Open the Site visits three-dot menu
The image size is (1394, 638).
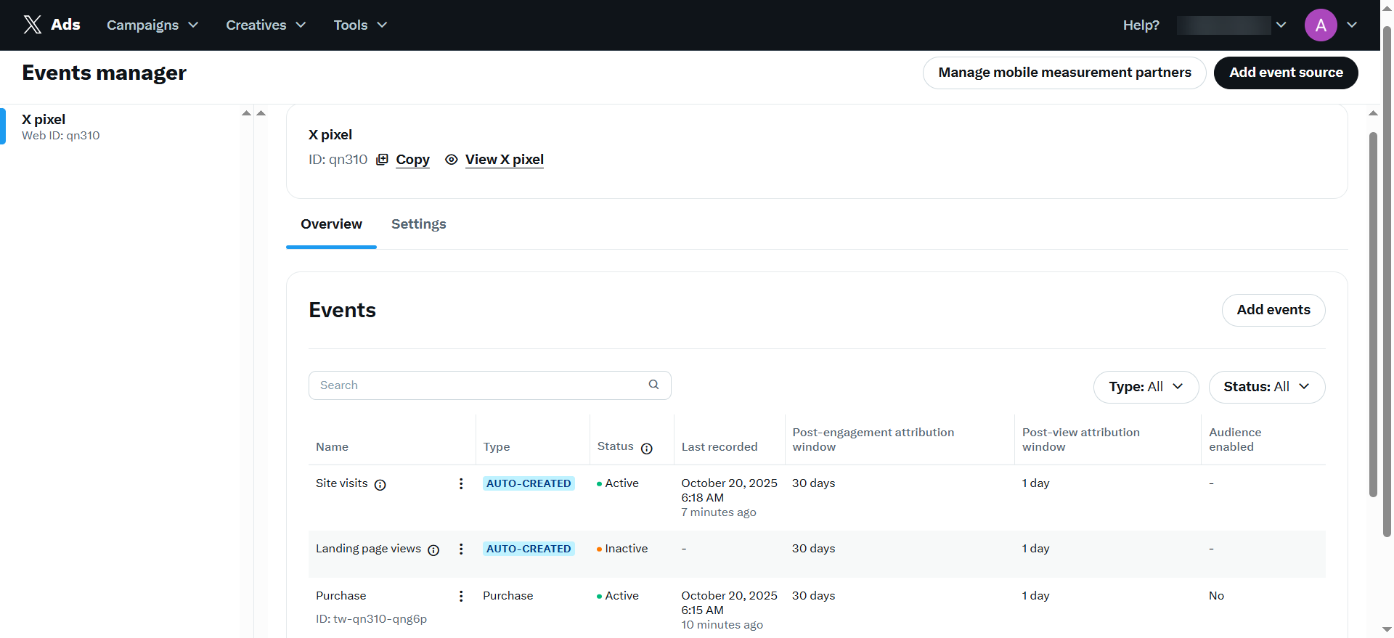[461, 483]
